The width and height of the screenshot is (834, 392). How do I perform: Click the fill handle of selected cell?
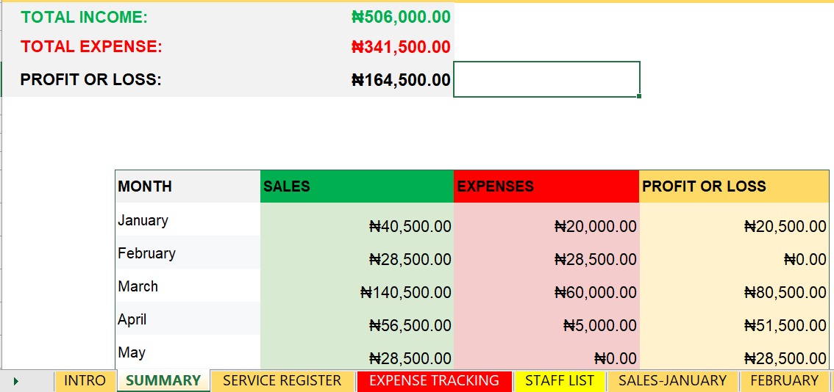(639, 96)
